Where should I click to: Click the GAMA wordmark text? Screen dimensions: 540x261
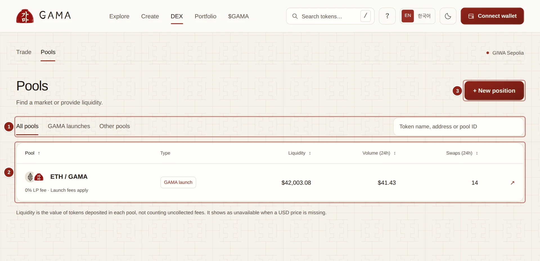tap(55, 15)
